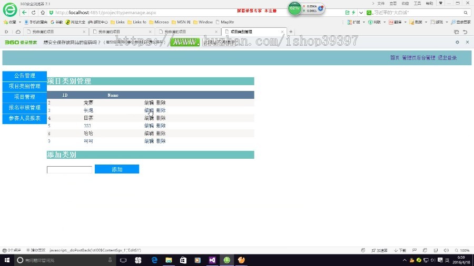474x266 pixels.
Task: Open 公告管理 in the sidebar
Action: click(24, 76)
